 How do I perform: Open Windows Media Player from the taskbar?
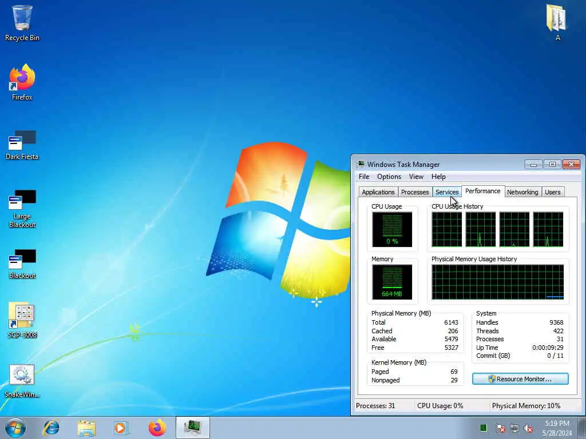point(121,428)
